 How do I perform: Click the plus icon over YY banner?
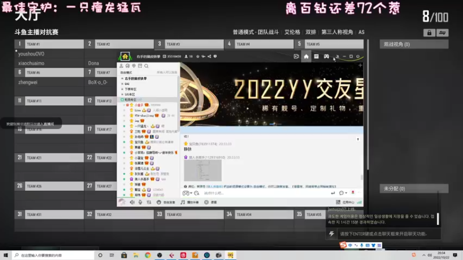(360, 65)
